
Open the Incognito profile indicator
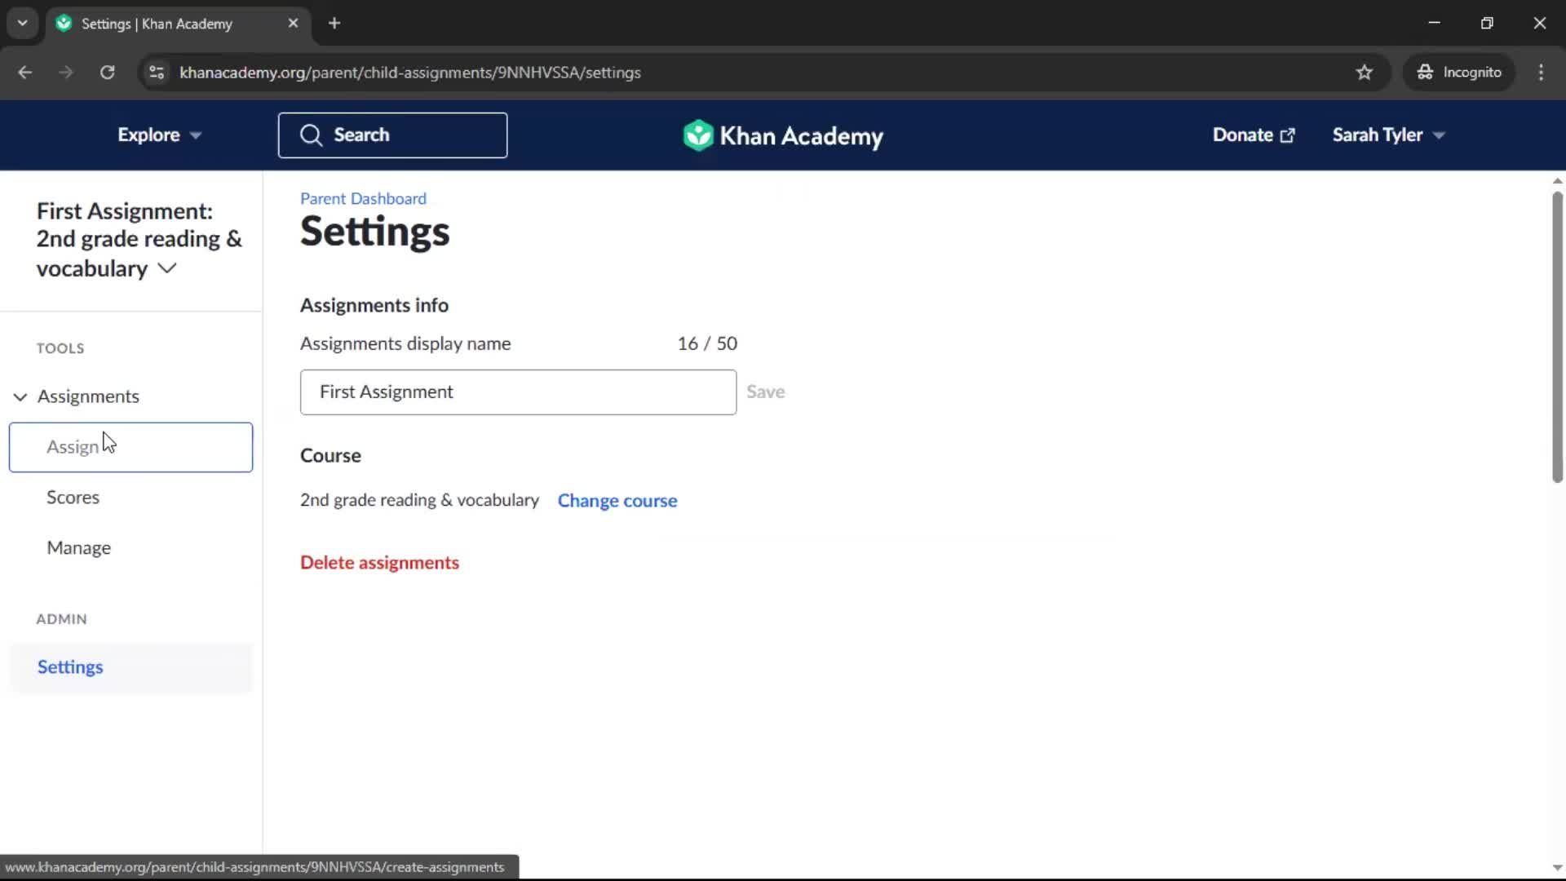click(x=1458, y=72)
